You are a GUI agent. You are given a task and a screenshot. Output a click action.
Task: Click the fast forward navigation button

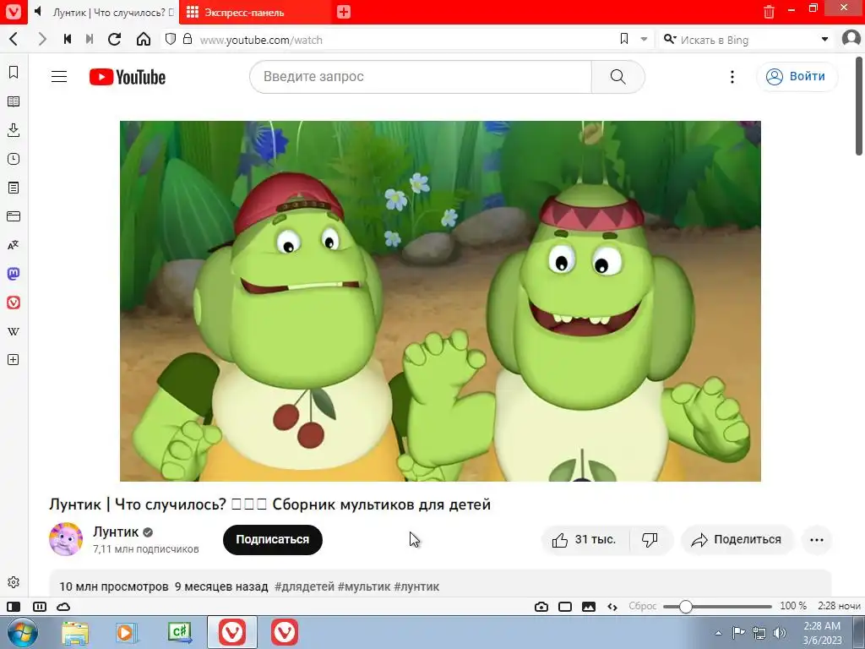coord(90,39)
